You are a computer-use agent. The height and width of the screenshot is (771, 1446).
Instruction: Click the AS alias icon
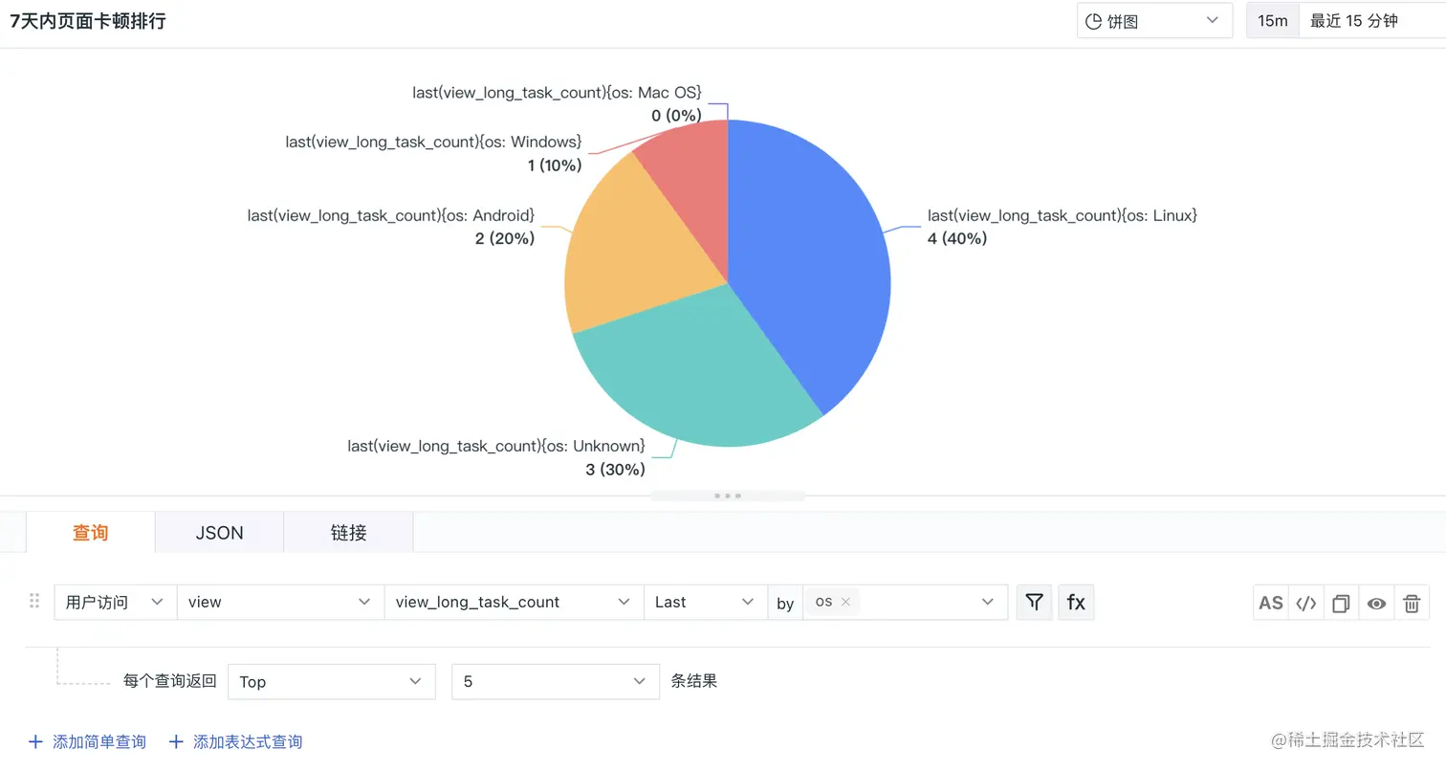tap(1271, 603)
